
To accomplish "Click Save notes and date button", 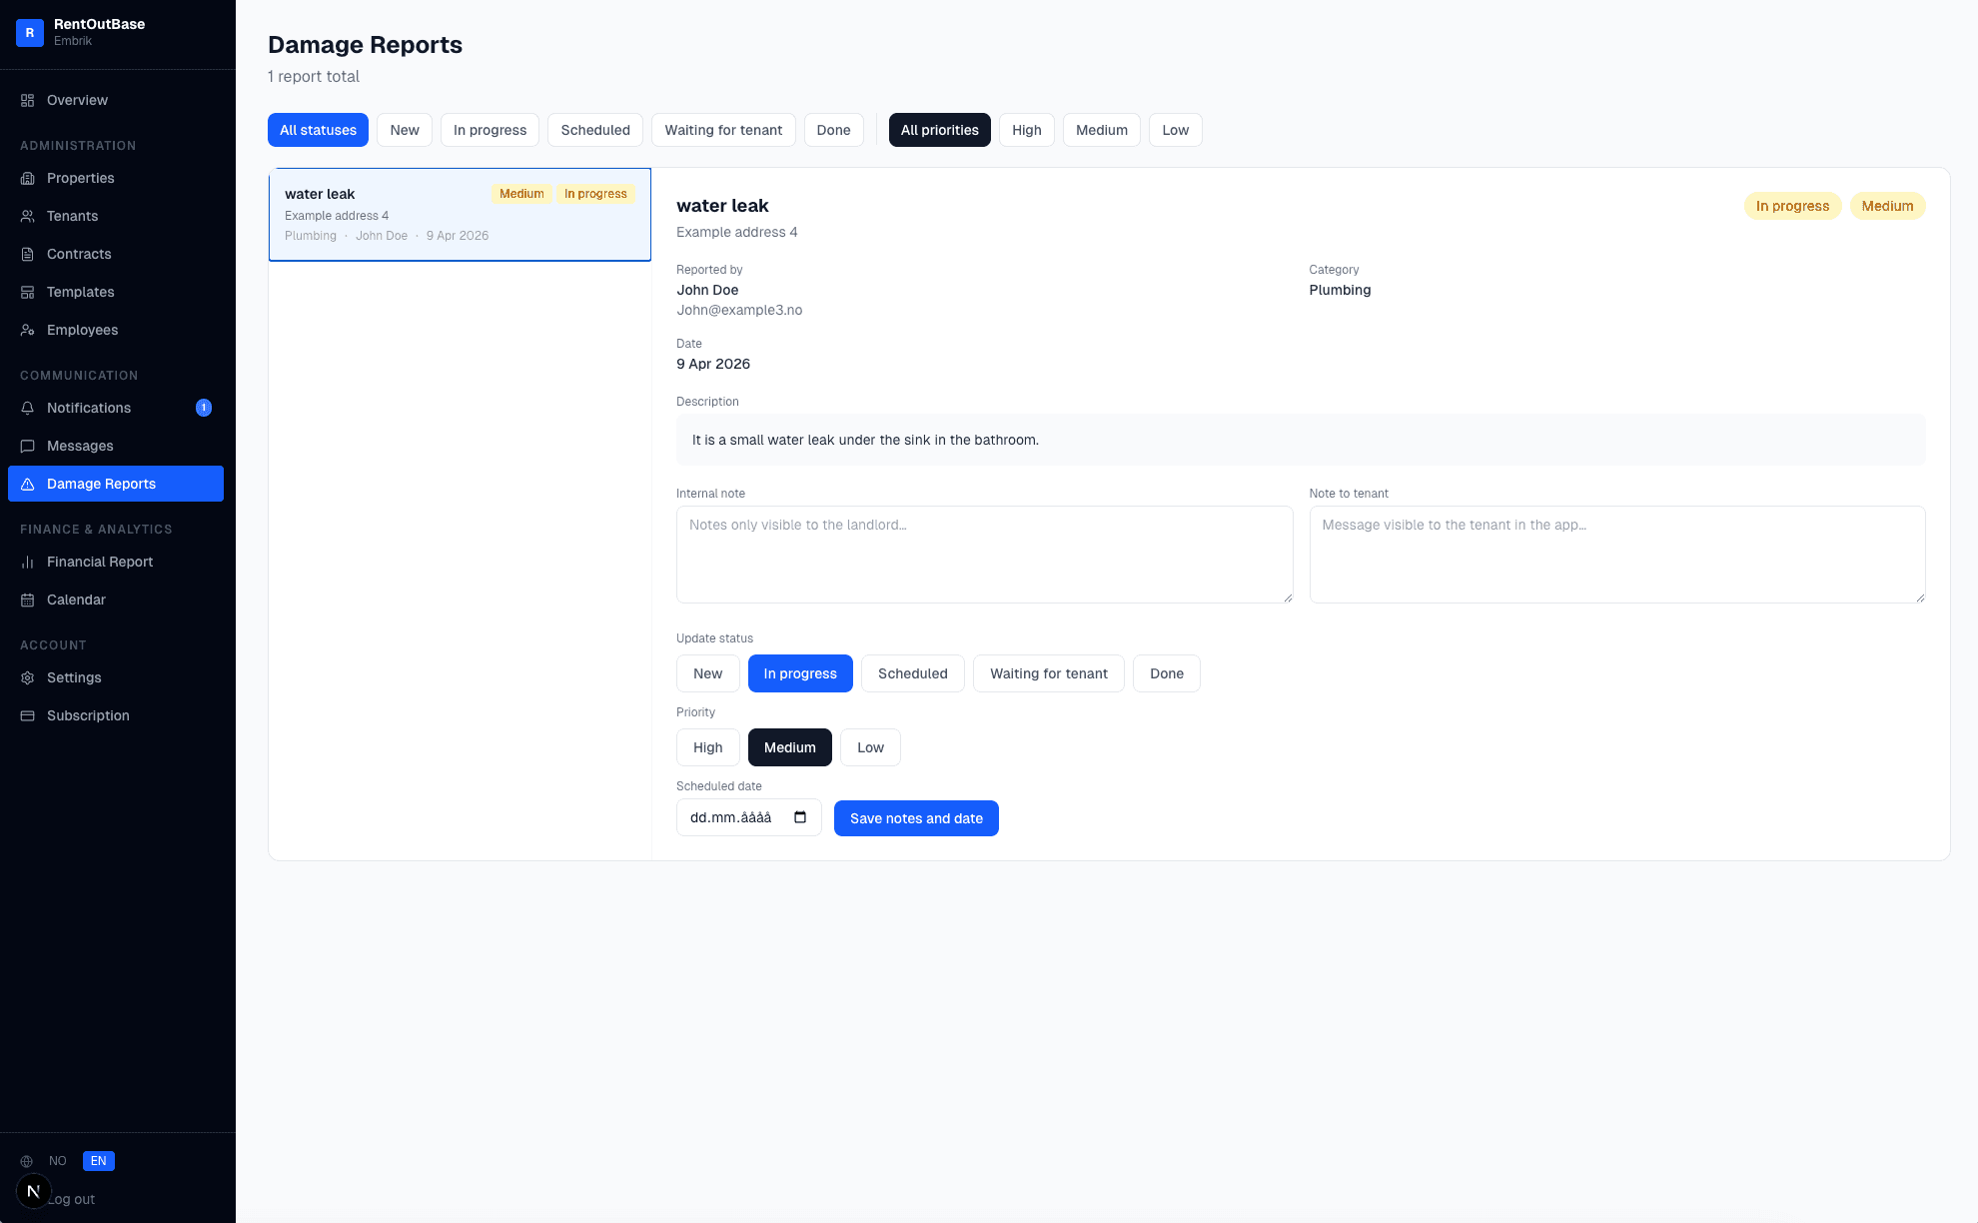I will [x=916, y=818].
